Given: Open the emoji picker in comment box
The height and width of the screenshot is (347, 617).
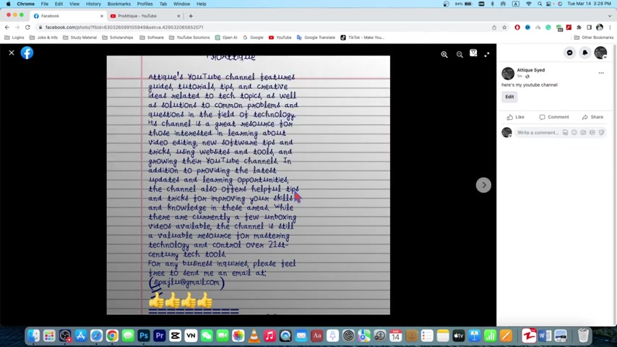Looking at the screenshot, I should coord(574,133).
